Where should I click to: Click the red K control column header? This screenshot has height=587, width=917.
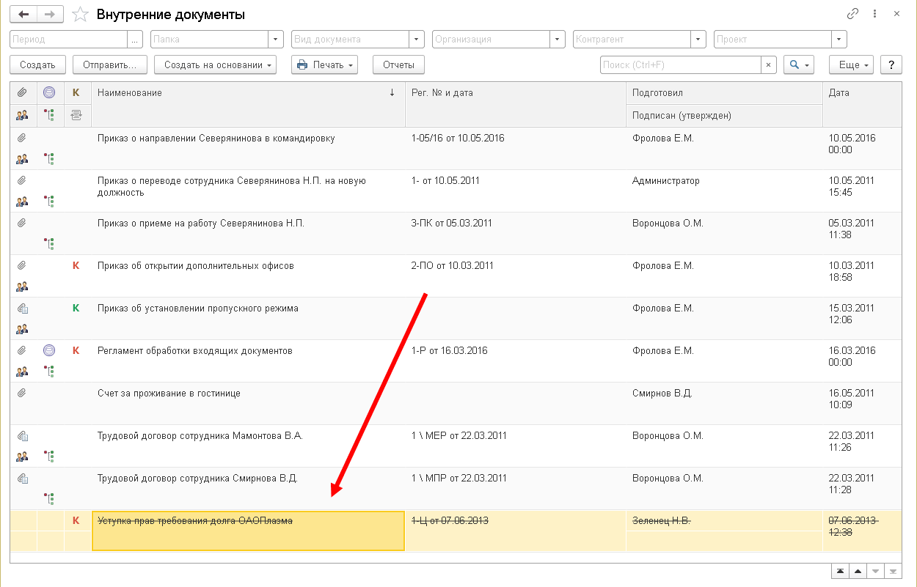[x=76, y=93]
